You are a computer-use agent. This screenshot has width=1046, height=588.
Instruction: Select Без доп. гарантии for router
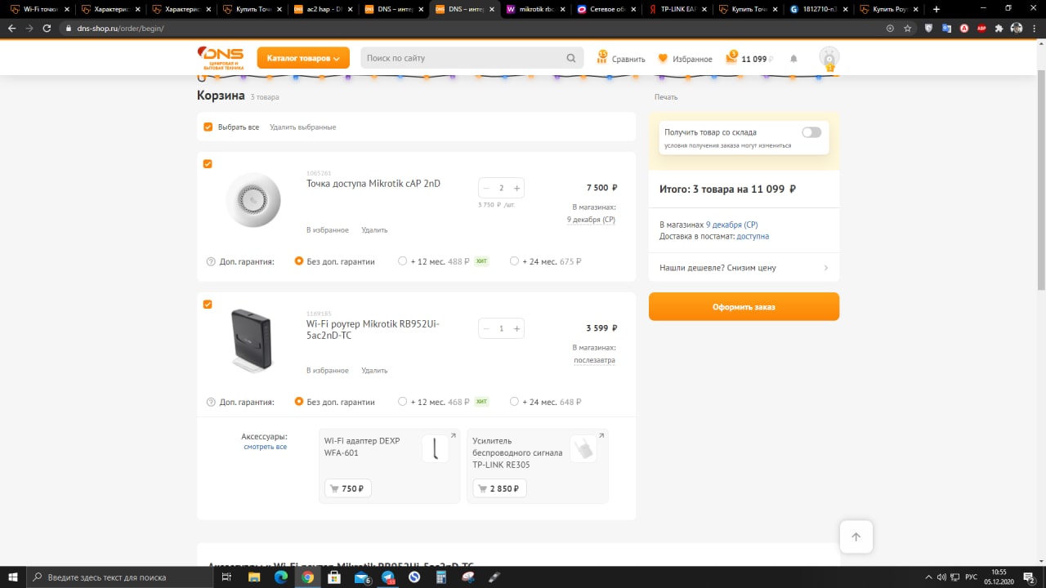click(299, 401)
